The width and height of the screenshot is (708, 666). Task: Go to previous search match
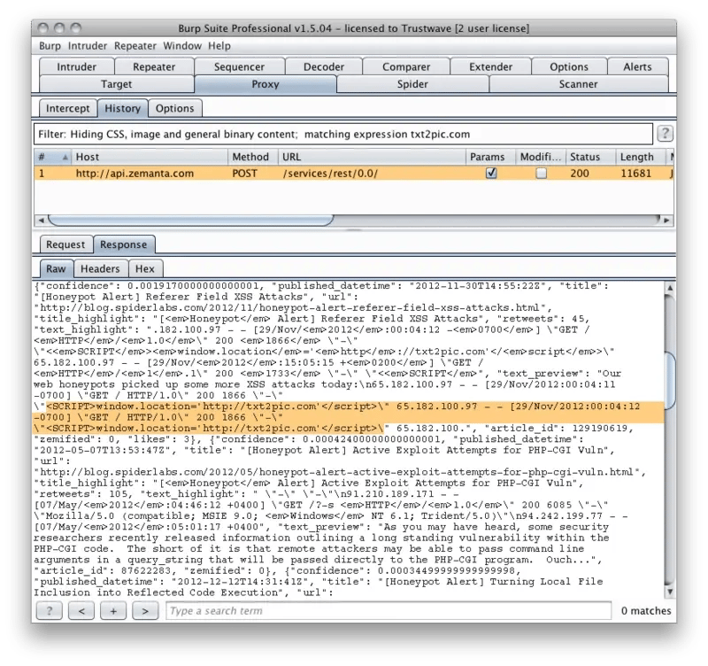point(81,611)
